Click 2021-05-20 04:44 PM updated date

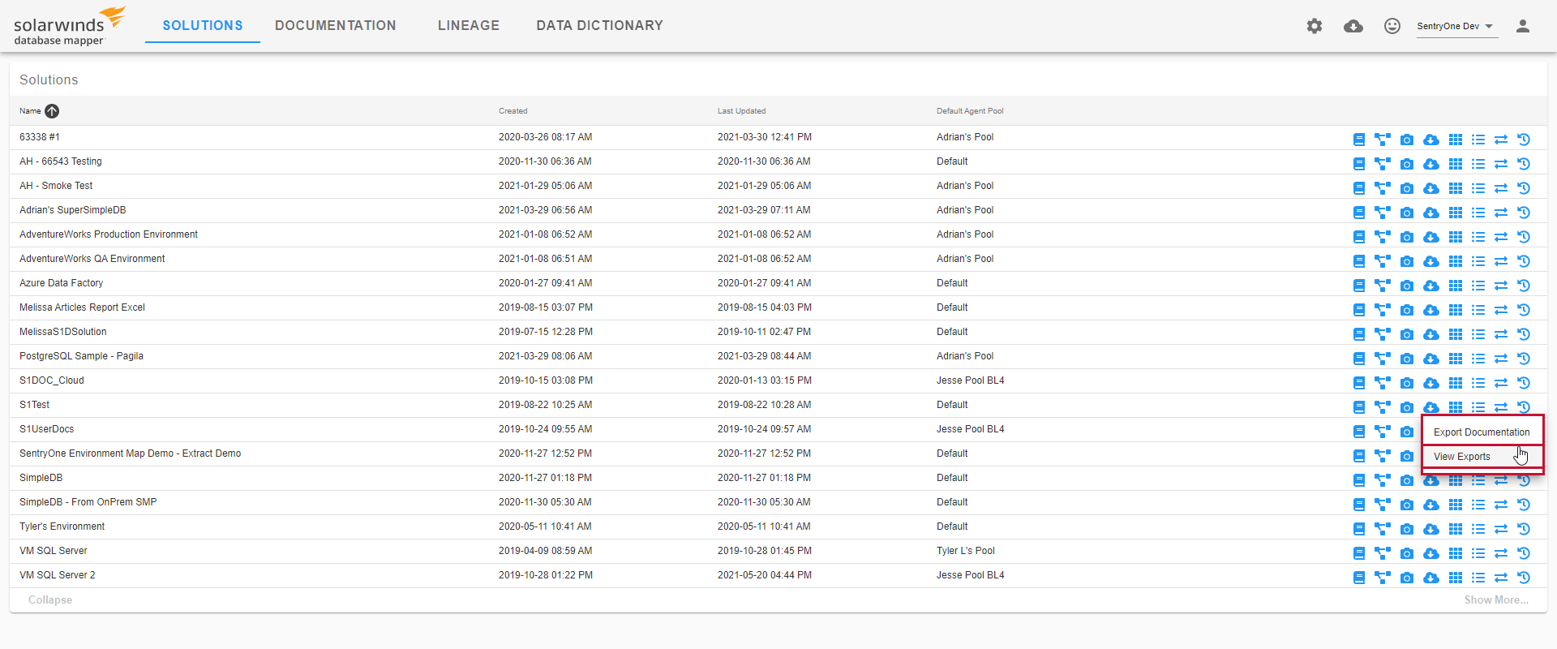click(764, 575)
